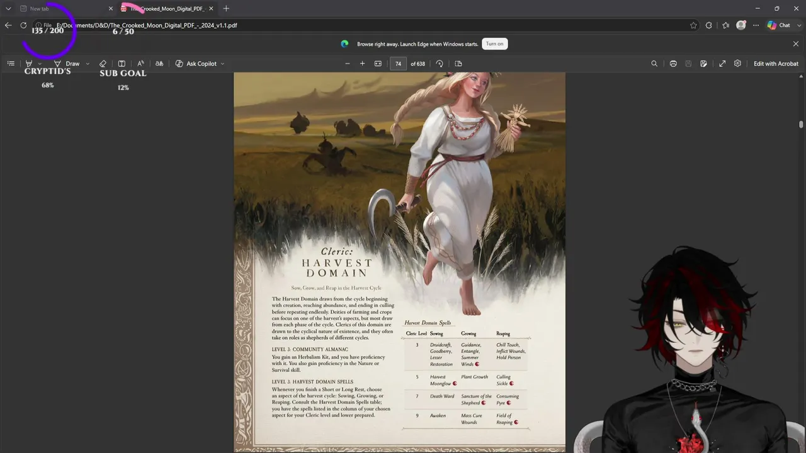This screenshot has width=806, height=453.
Task: Click the greyed-out Save icon
Action: (x=688, y=64)
